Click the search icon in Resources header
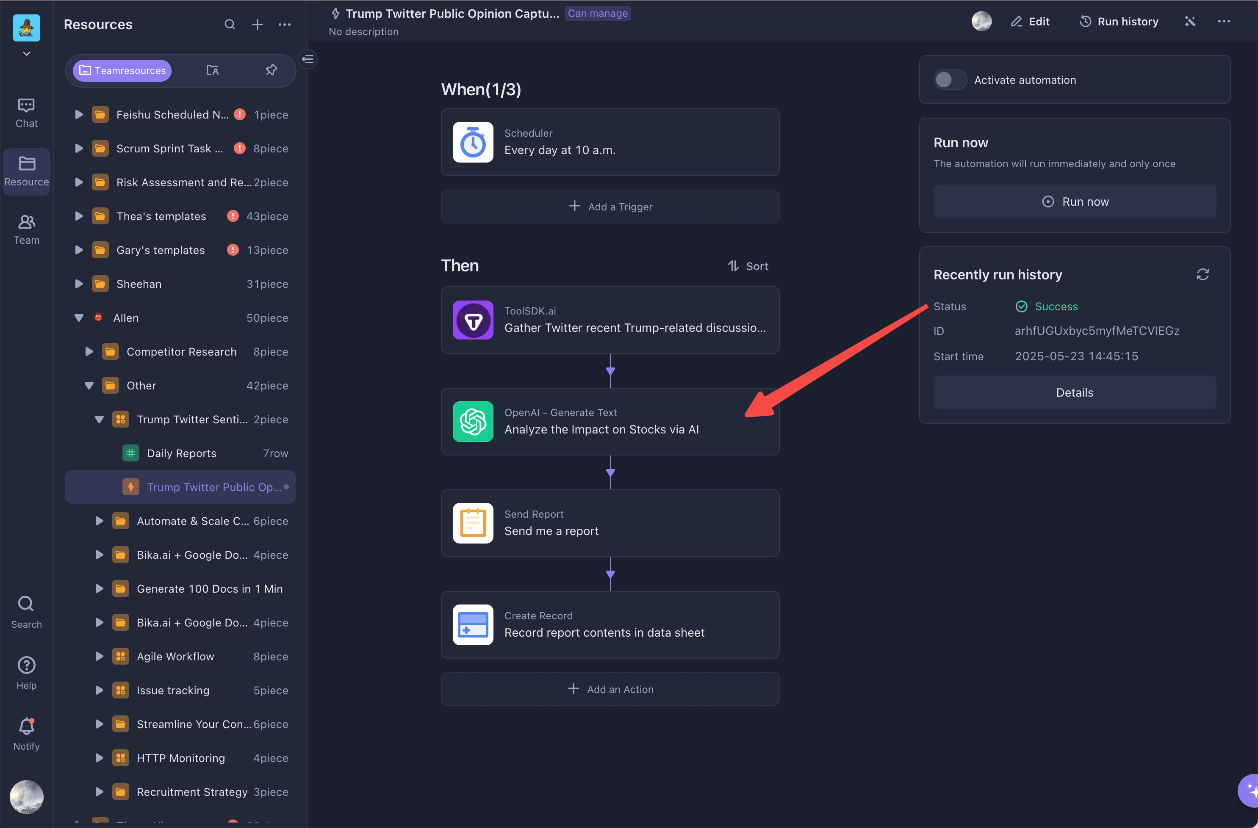Viewport: 1258px width, 828px height. tap(230, 24)
